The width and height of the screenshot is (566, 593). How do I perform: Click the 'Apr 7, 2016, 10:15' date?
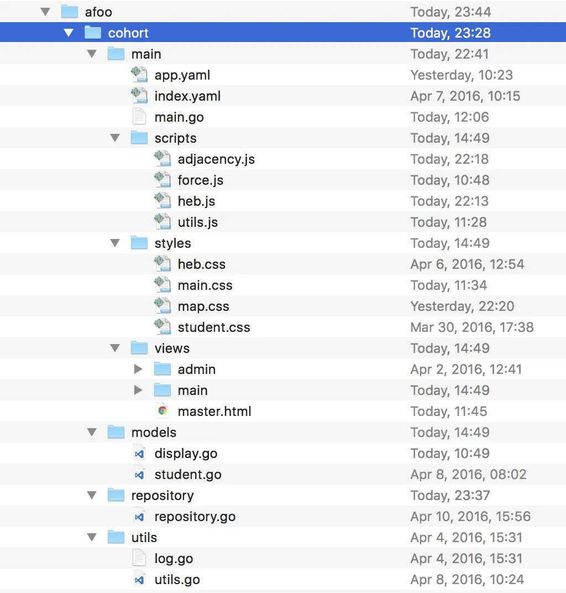pyautogui.click(x=465, y=96)
